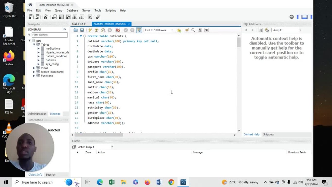Click the Filter objects search field
332x187 pixels.
tap(49, 35)
